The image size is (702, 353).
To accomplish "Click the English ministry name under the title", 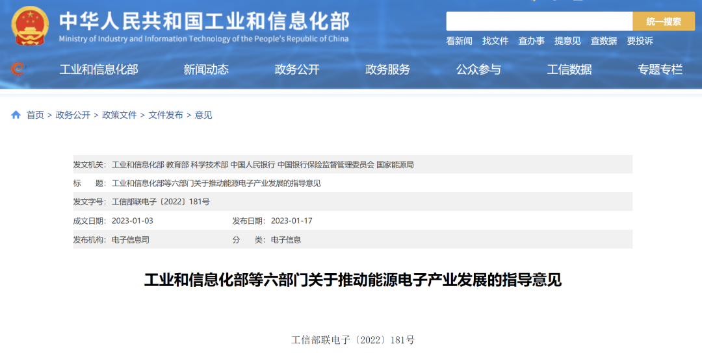I will click(x=203, y=39).
